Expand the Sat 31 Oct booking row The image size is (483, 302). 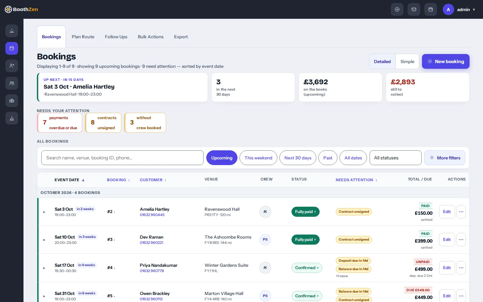[x=44, y=296]
